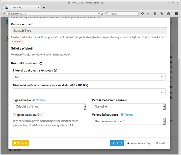Open the Verzování souborů dropdown

pos(129,121)
